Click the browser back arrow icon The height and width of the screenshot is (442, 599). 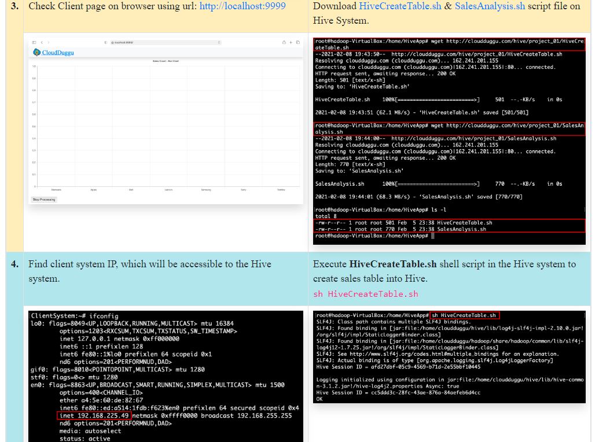click(42, 42)
